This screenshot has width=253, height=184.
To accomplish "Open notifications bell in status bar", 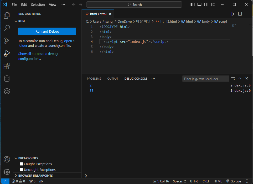I will point(247,181).
